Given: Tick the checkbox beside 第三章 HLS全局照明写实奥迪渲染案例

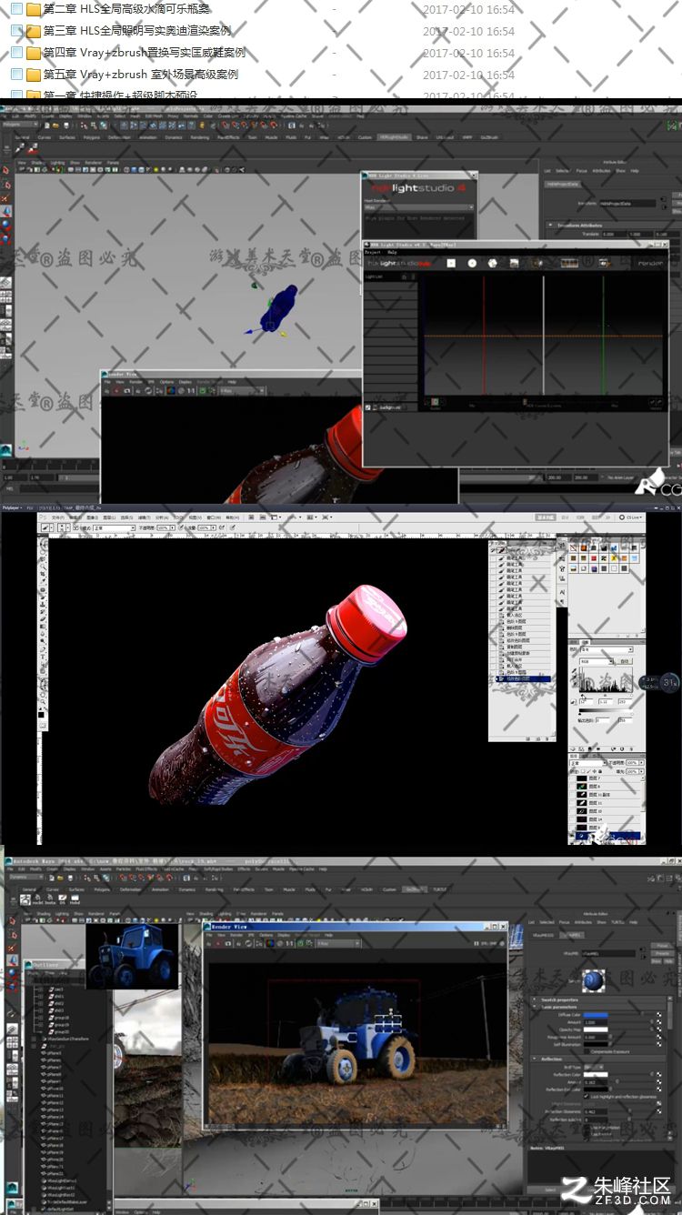Looking at the screenshot, I should 16,31.
